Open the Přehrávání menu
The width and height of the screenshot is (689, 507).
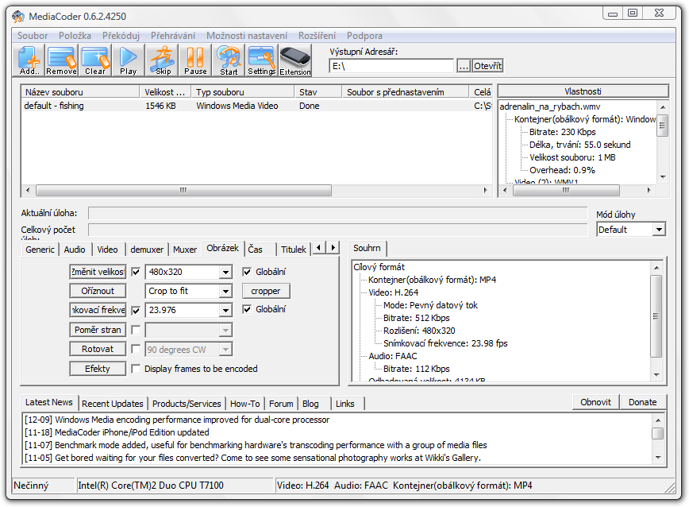point(173,36)
